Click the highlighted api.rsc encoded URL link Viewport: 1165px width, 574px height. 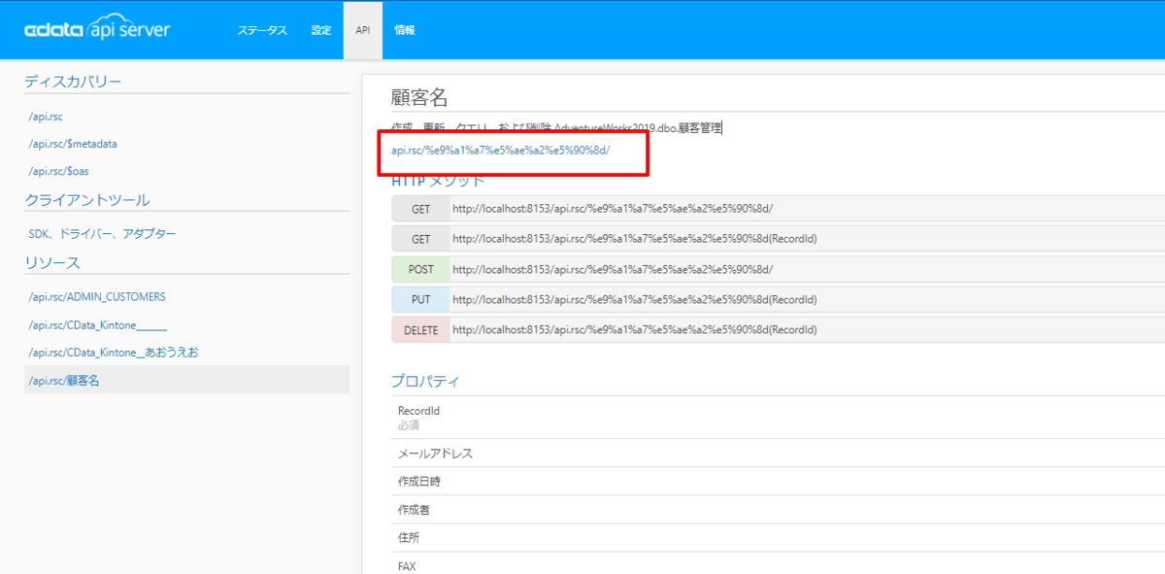pos(500,151)
